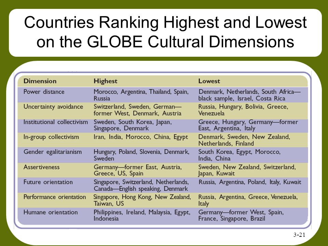Select the cell starting 'Russia, Argentina, Greece, Venezuela'
Viewport: 328px width, 246px height.
pos(248,201)
